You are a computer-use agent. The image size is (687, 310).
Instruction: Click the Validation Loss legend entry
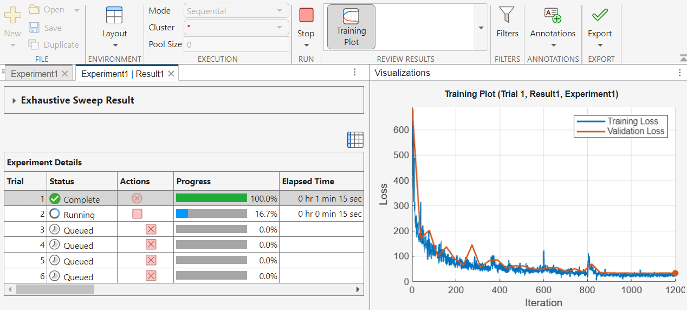pos(621,131)
